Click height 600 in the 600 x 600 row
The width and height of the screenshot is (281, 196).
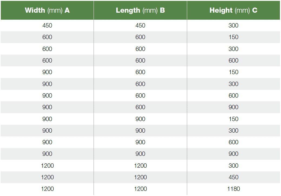tap(233, 61)
